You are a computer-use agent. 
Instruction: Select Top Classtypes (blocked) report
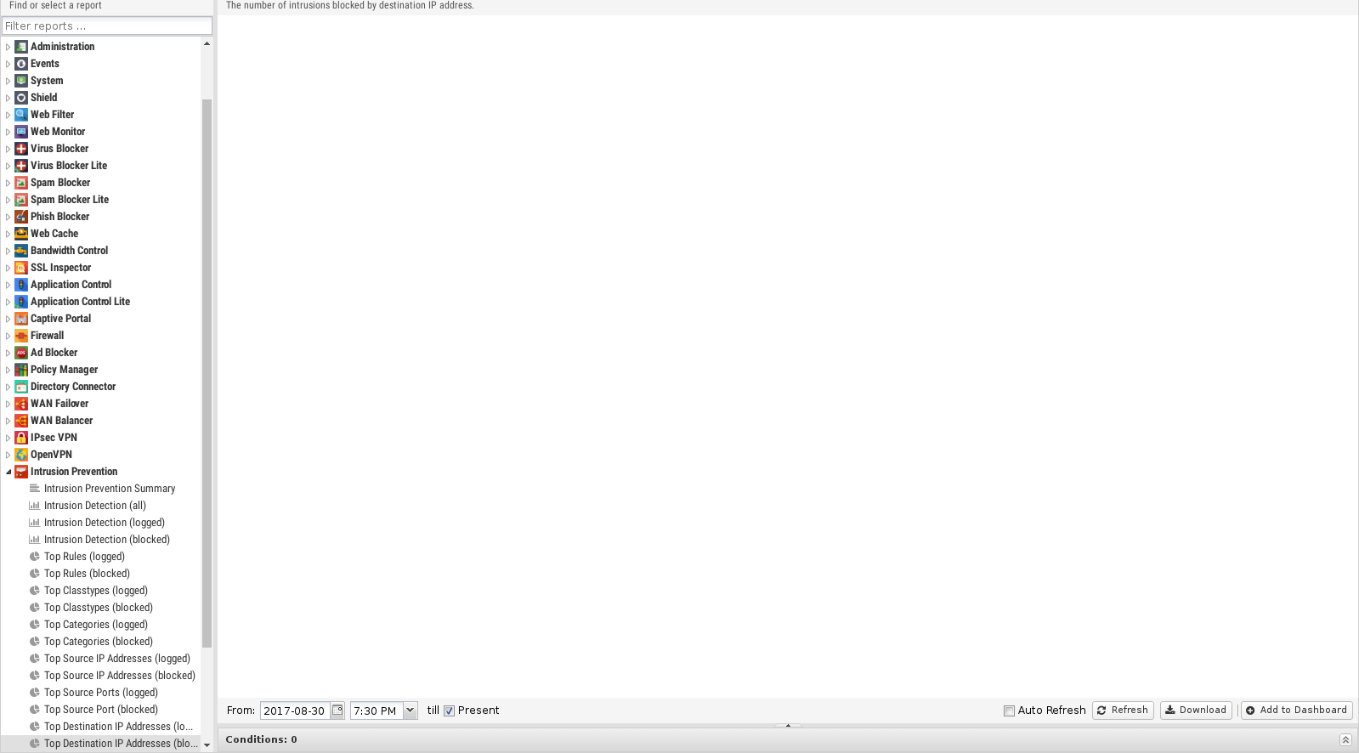99,608
